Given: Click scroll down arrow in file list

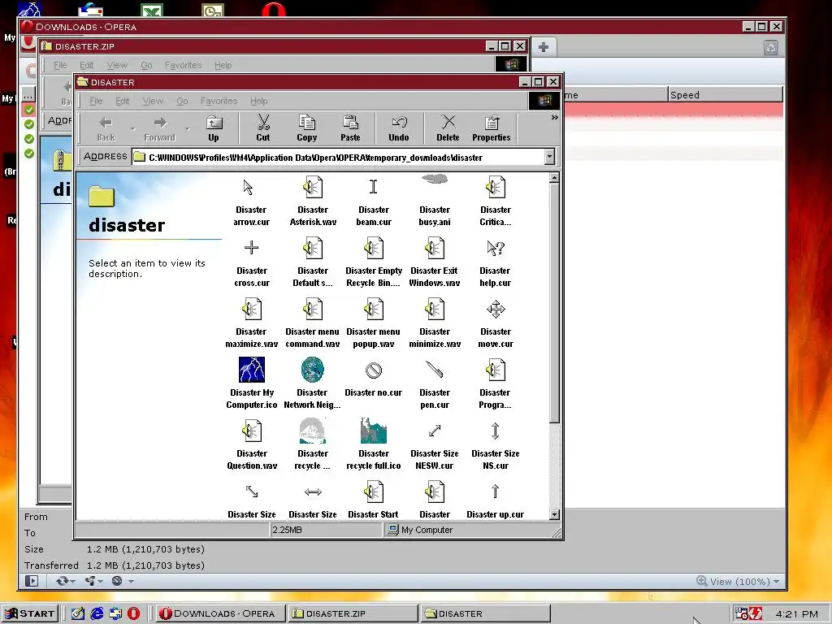Looking at the screenshot, I should (x=554, y=514).
